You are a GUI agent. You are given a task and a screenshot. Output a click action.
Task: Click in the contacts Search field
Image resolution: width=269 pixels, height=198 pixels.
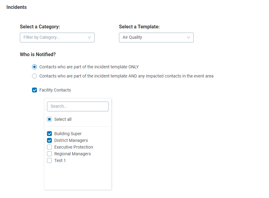[78, 106]
